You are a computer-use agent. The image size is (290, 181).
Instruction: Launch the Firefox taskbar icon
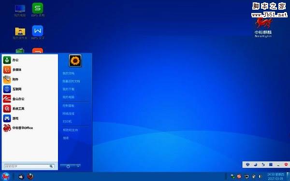30,177
